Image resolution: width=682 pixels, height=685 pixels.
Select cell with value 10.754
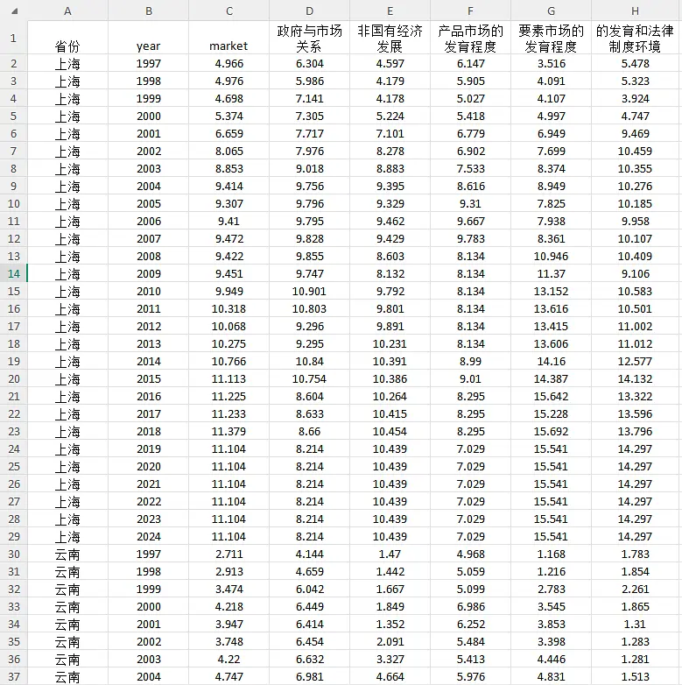(x=310, y=378)
